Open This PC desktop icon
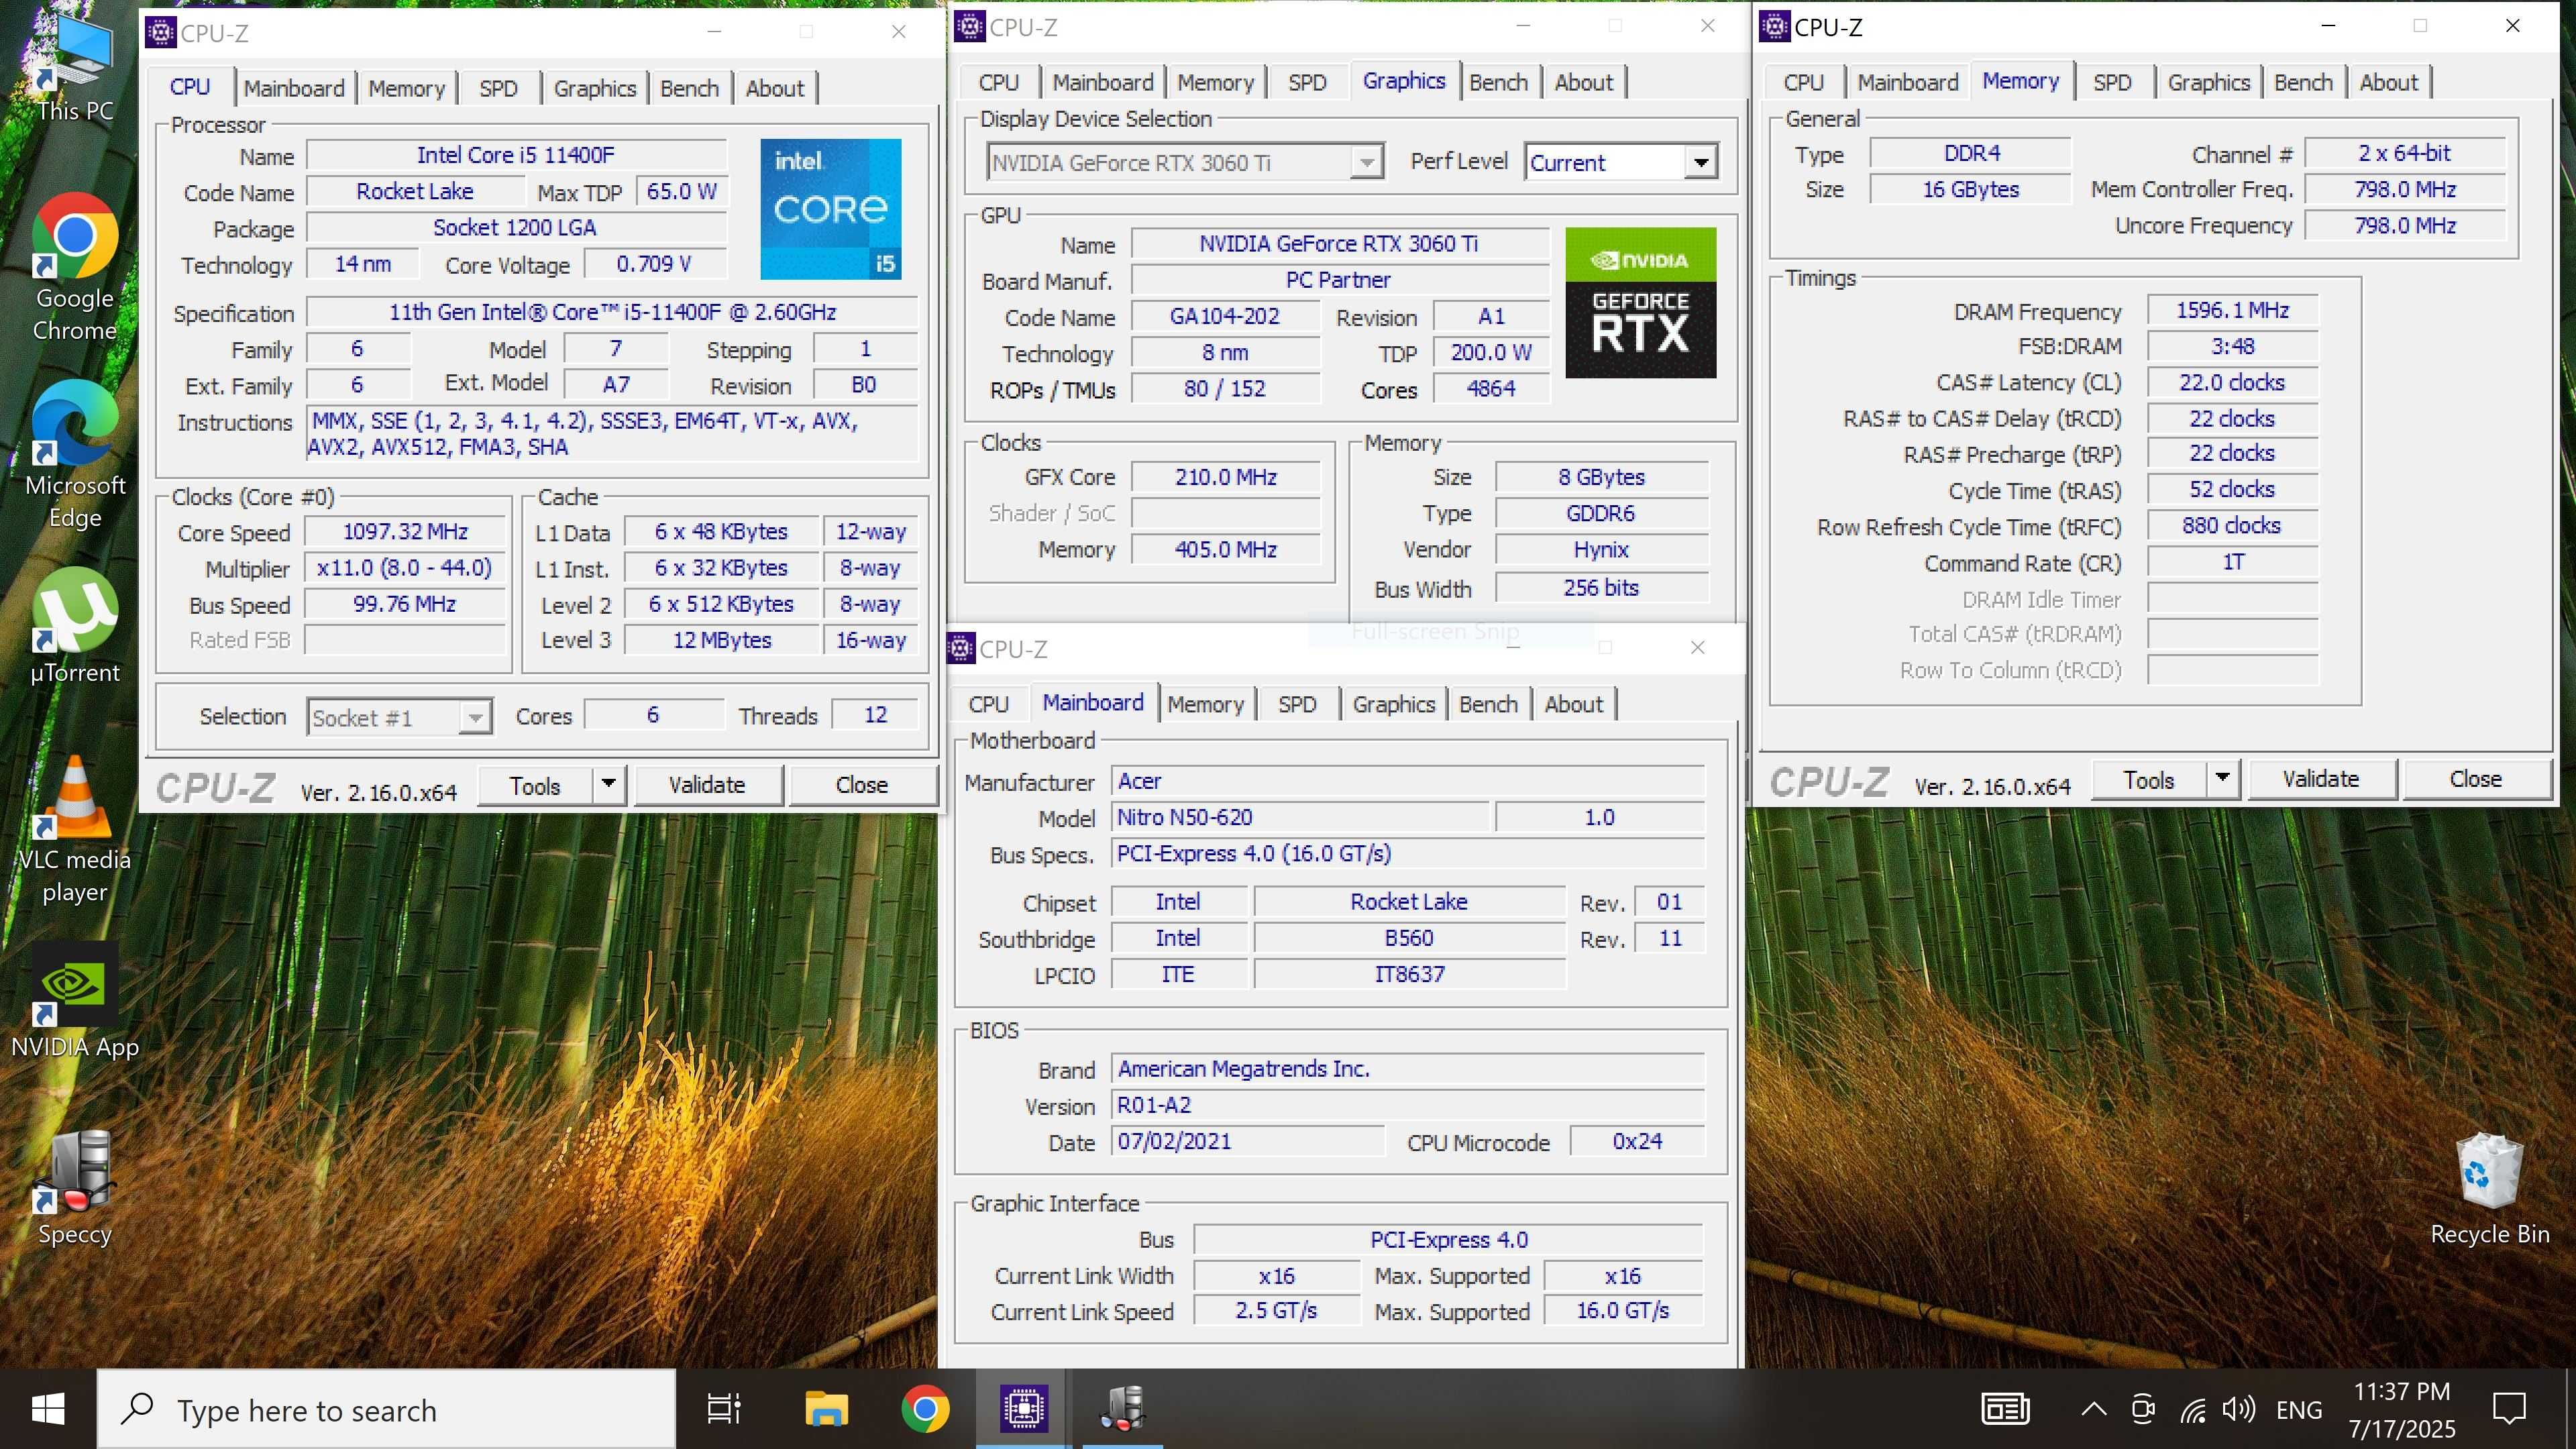2576x1449 pixels. tap(75, 65)
